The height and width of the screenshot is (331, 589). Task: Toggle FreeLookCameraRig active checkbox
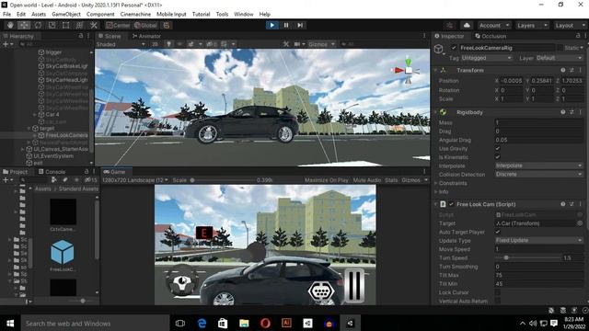(x=454, y=48)
